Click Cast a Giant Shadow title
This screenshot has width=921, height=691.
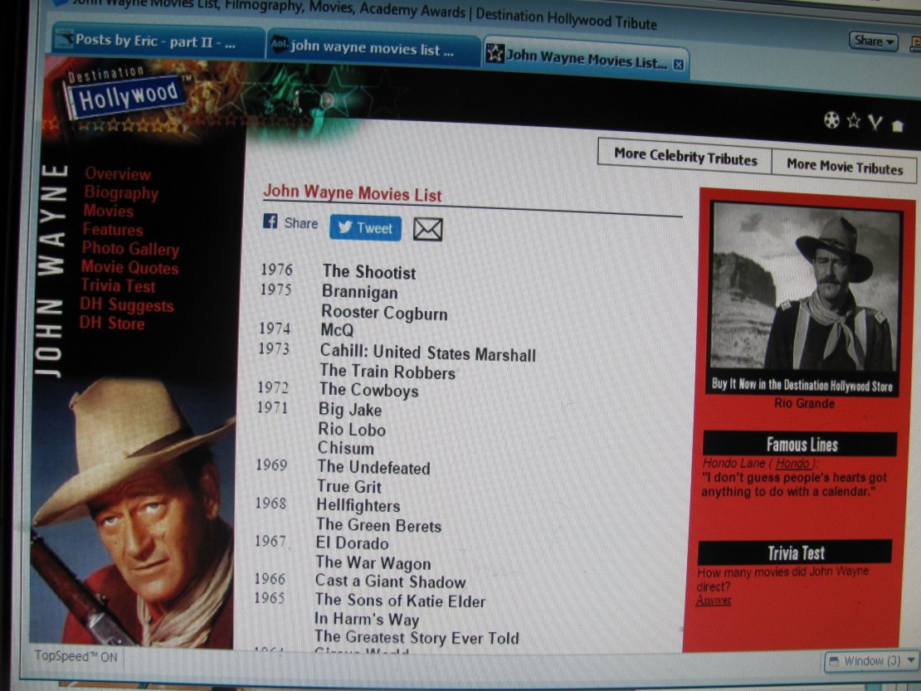pyautogui.click(x=390, y=582)
